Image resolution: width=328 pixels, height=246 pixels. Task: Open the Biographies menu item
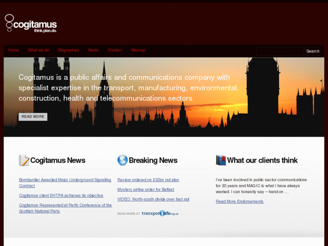click(69, 50)
